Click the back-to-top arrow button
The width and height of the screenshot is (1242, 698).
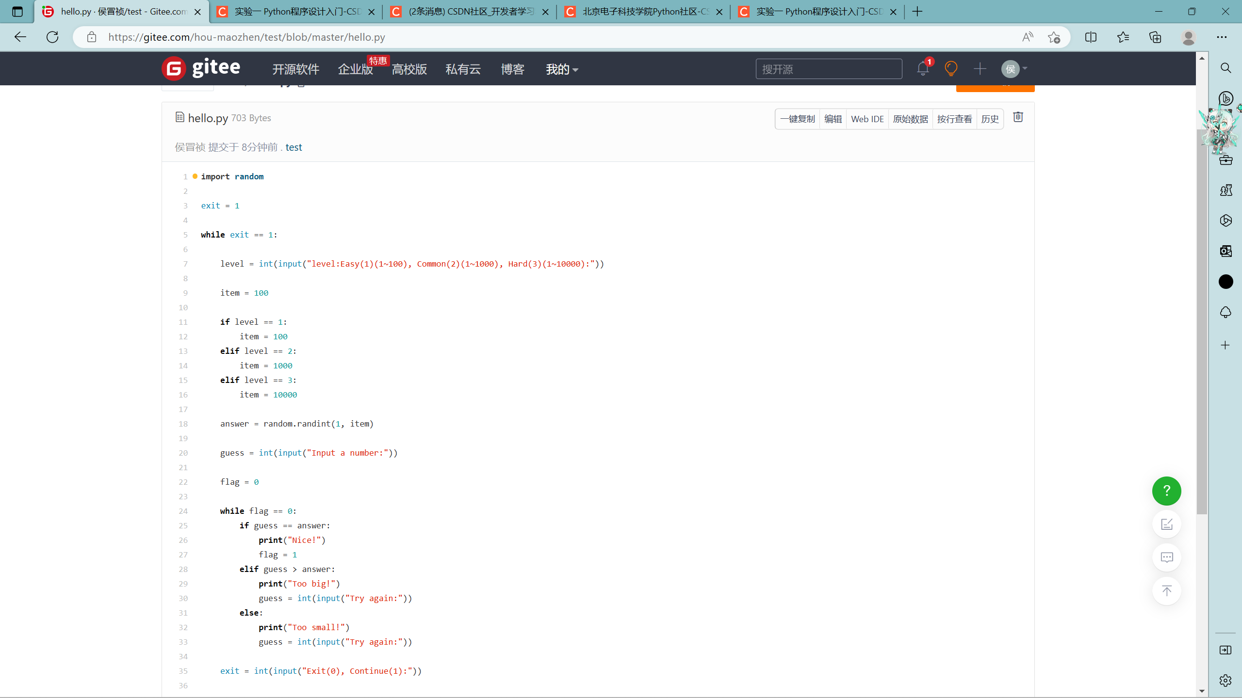(x=1166, y=591)
